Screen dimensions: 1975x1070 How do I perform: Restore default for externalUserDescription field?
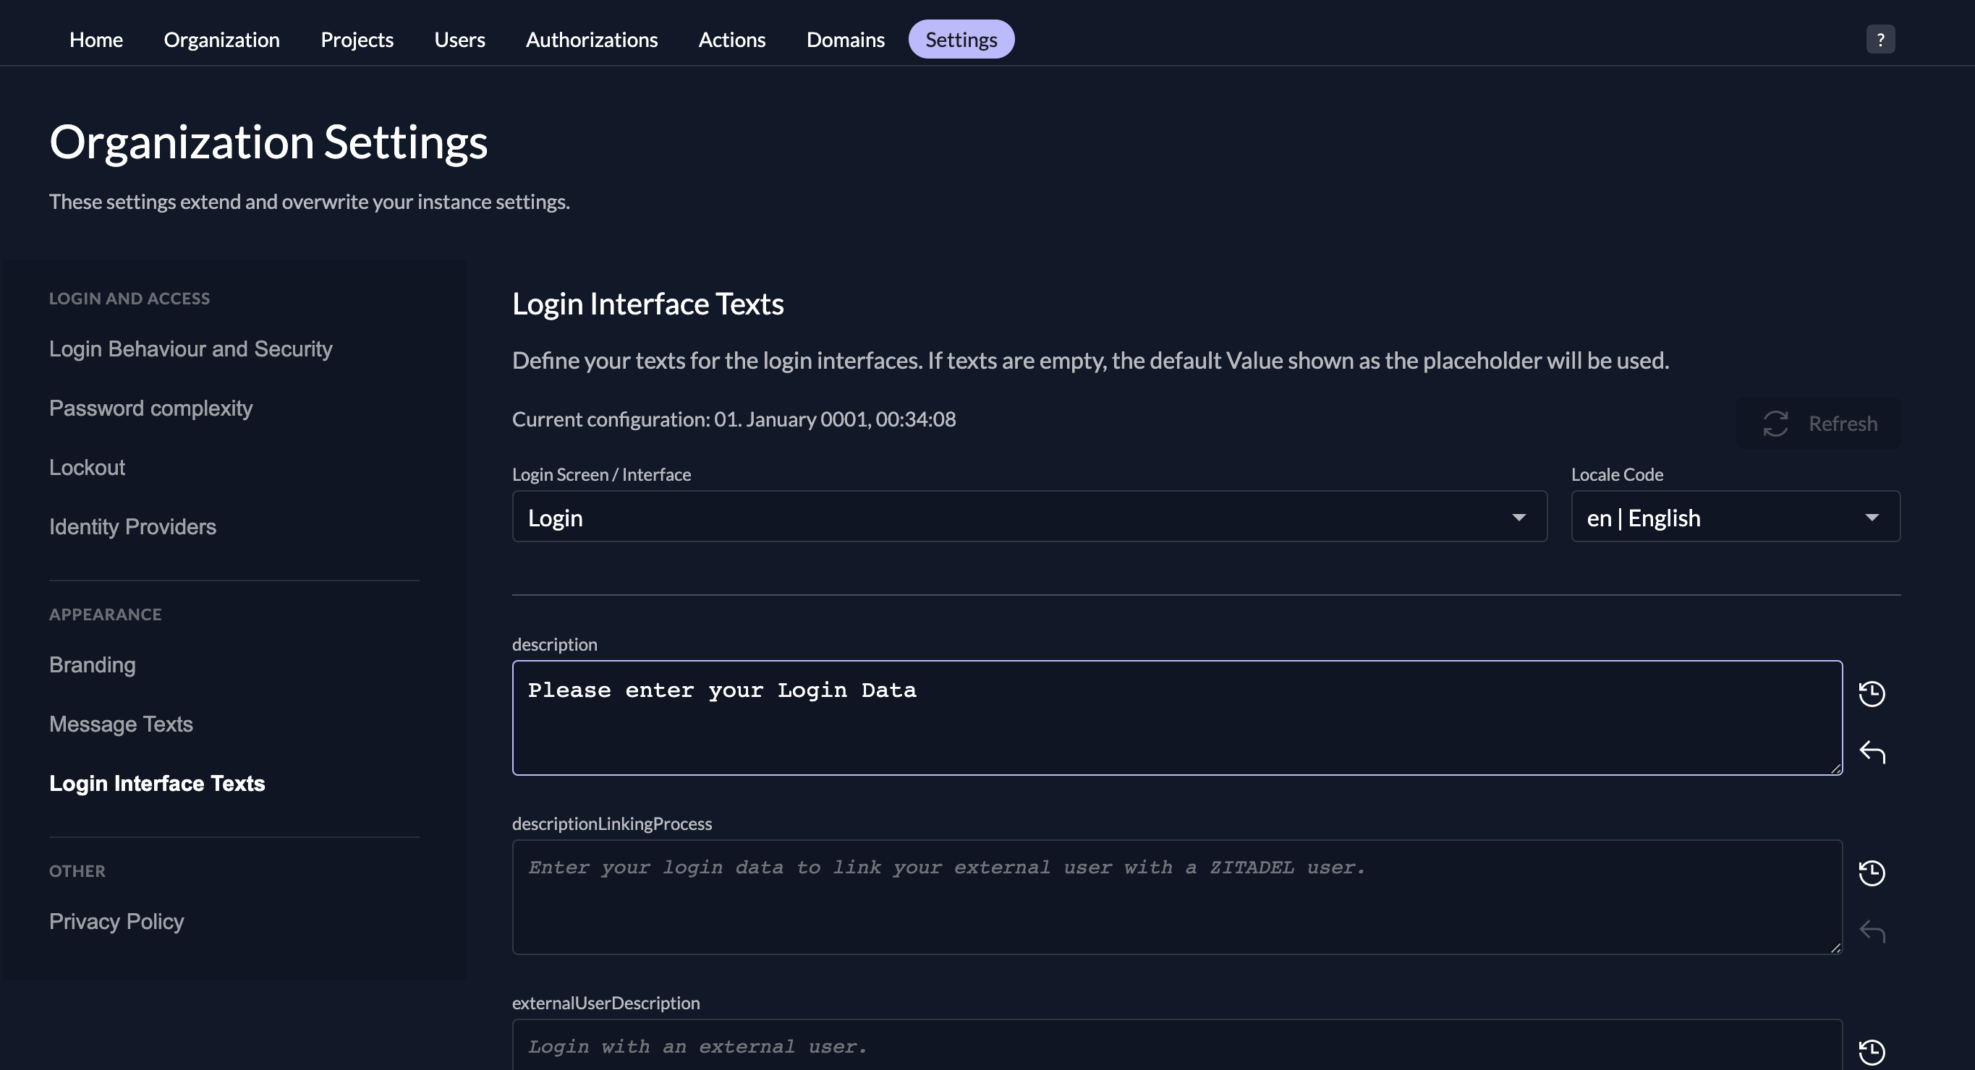pos(1872,1052)
